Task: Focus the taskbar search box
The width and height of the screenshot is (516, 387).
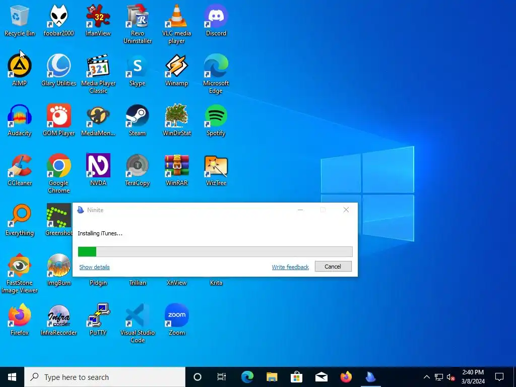Action: [x=105, y=377]
